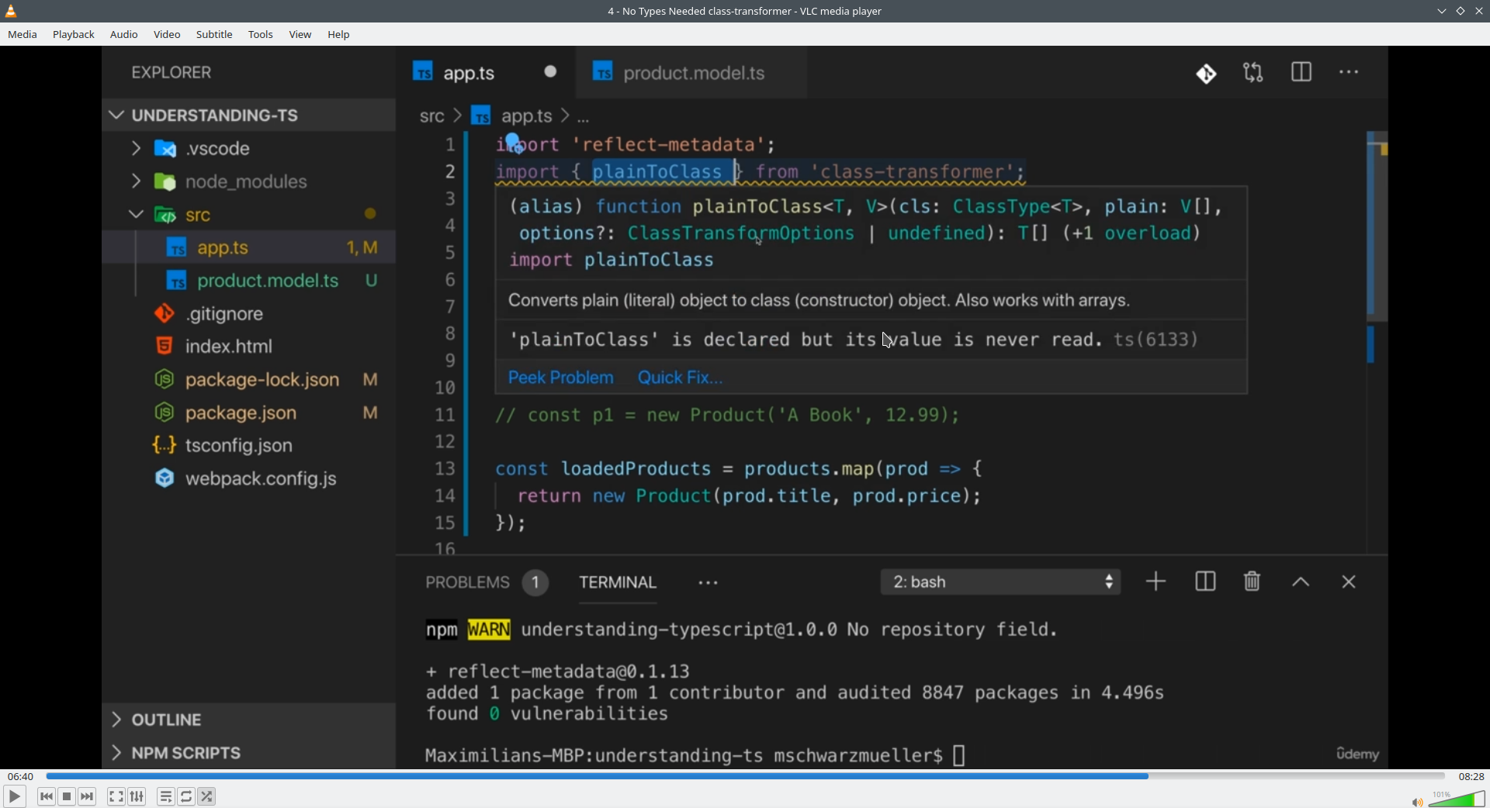This screenshot has width=1490, height=808.
Task: Open the Subtitle menu
Action: coord(214,35)
